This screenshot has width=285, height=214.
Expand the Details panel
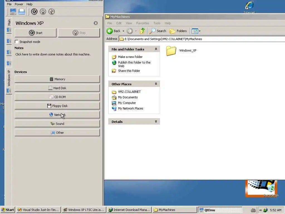click(156, 121)
